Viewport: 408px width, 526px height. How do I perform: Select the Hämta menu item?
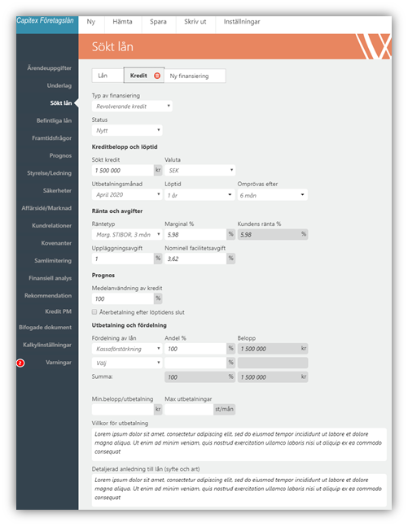click(122, 22)
